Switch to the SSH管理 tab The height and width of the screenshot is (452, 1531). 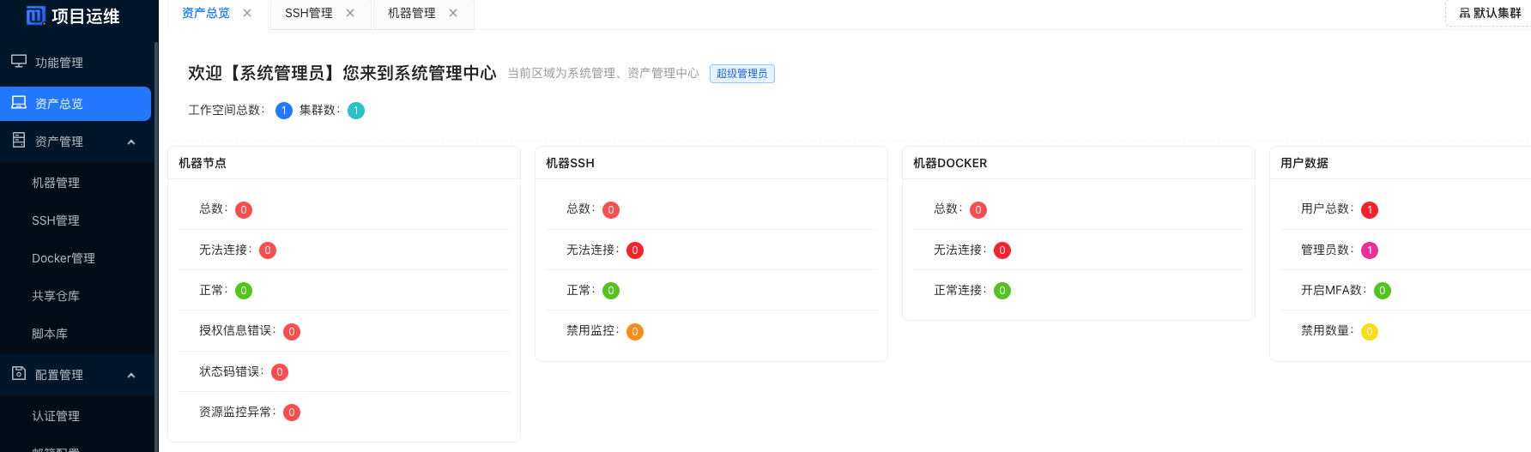[x=308, y=13]
